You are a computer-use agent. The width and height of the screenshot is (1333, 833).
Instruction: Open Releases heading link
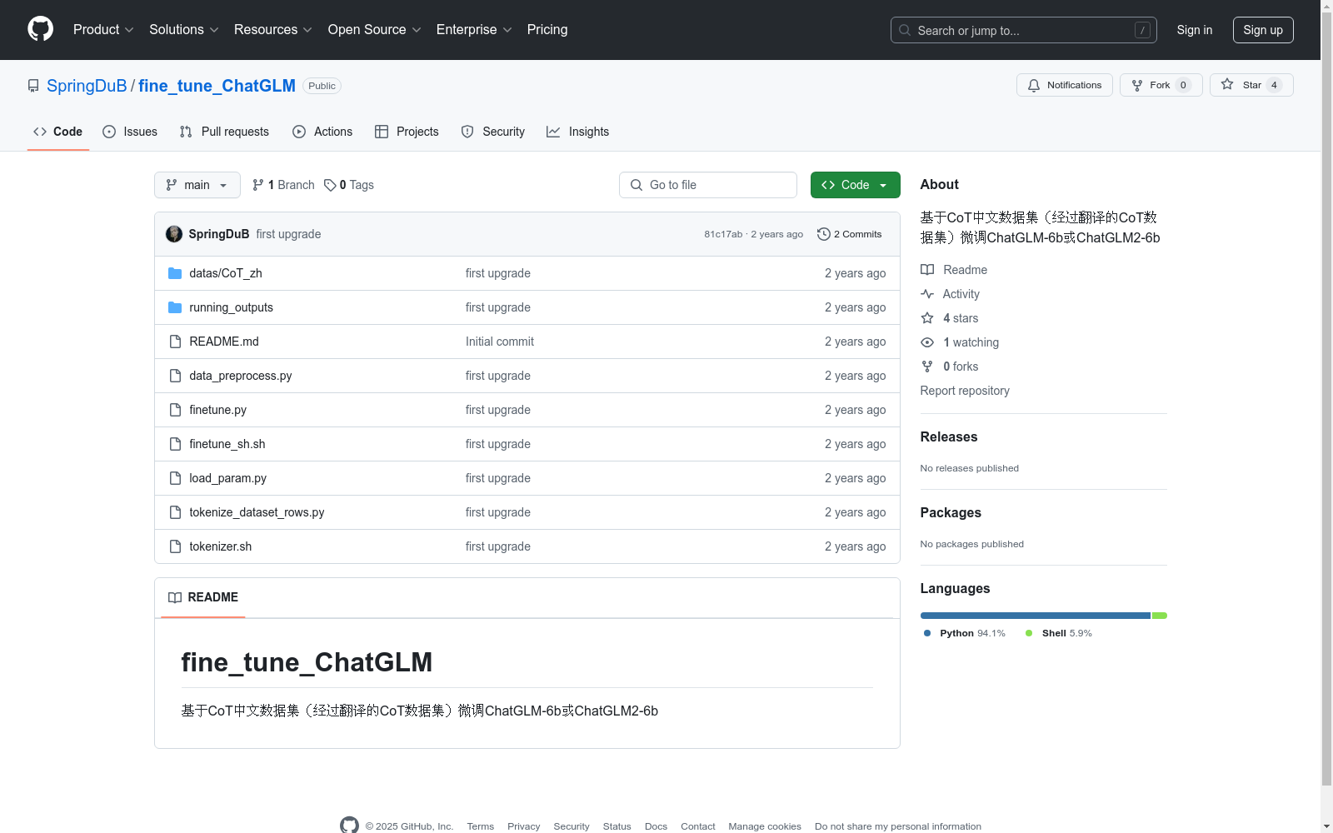949,436
